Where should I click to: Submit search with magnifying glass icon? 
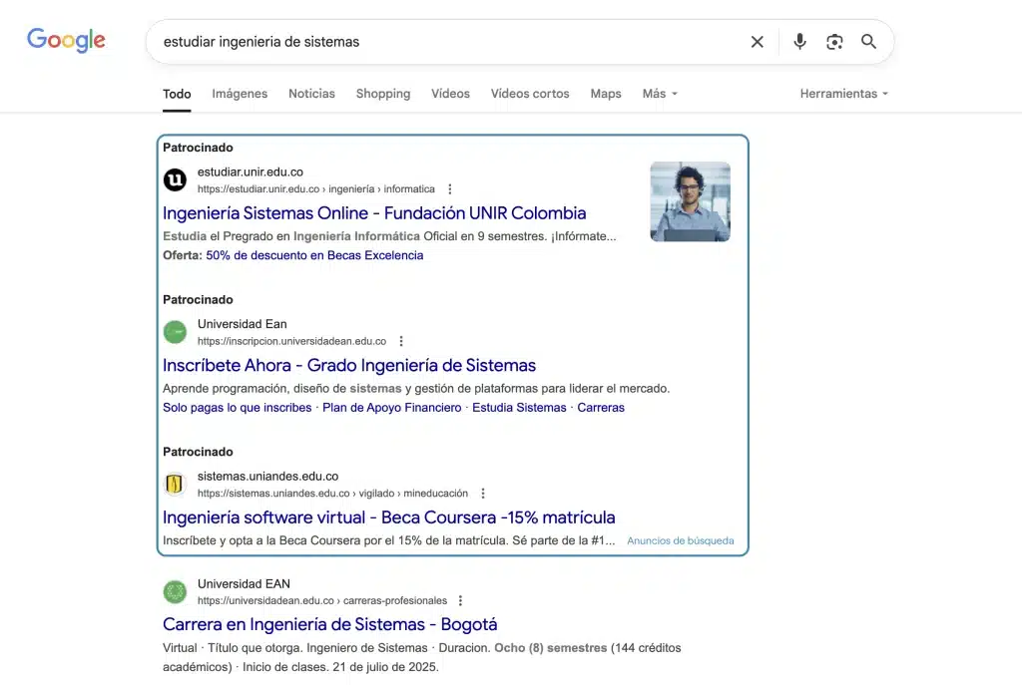(868, 42)
